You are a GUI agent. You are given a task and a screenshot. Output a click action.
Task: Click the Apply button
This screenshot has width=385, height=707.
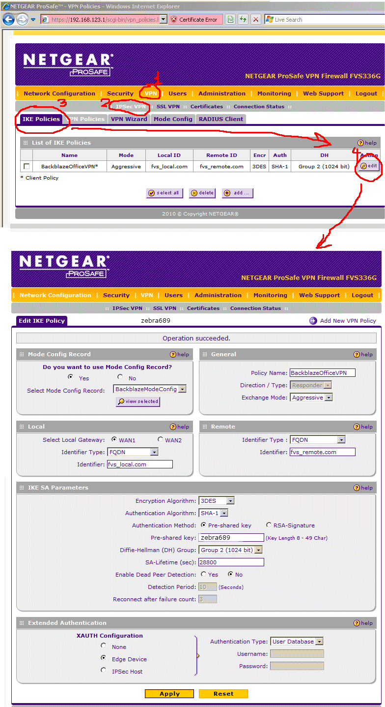tap(169, 694)
